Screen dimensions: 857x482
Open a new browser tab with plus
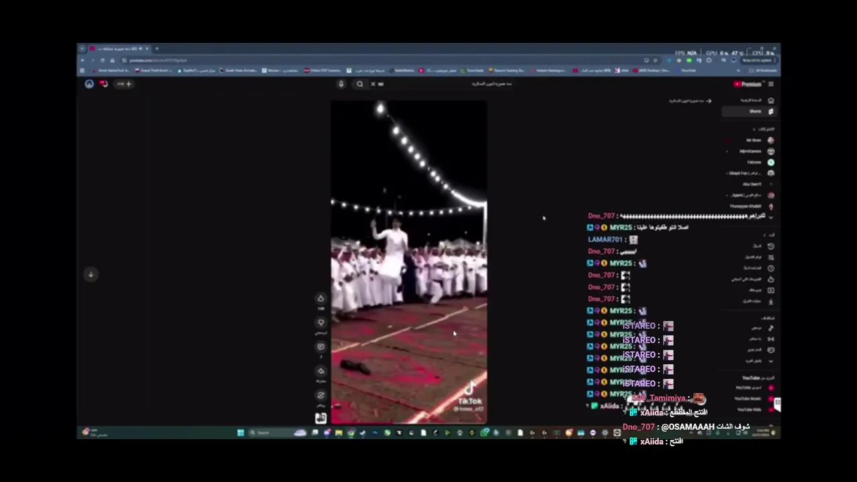[157, 49]
